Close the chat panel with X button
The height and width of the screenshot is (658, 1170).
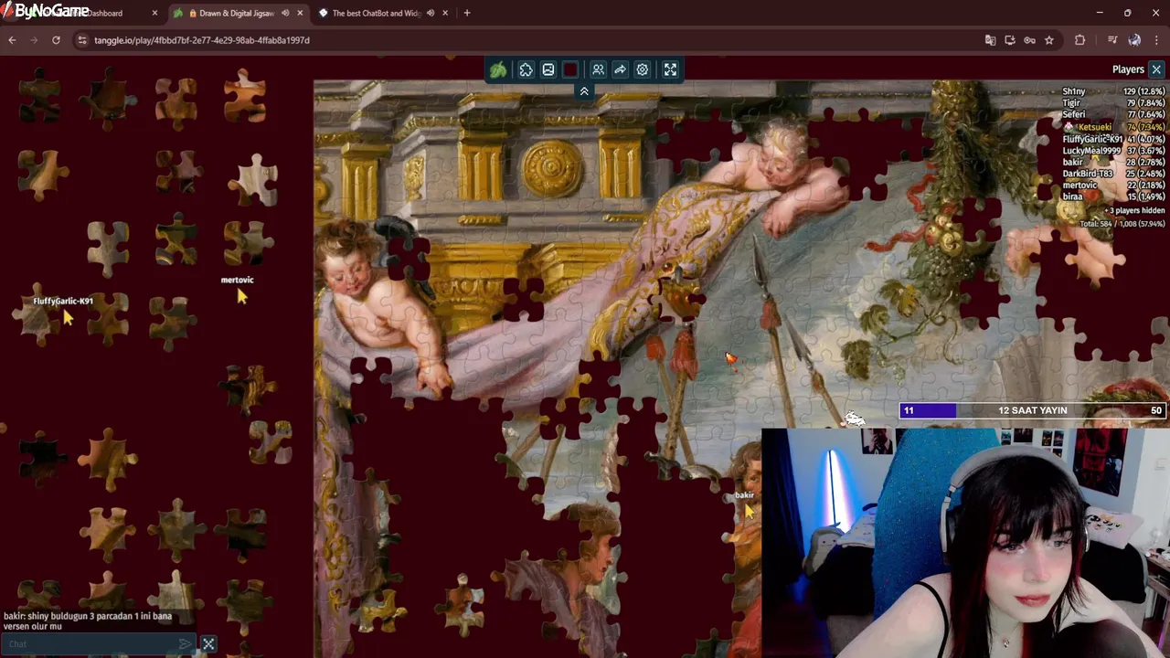[208, 644]
